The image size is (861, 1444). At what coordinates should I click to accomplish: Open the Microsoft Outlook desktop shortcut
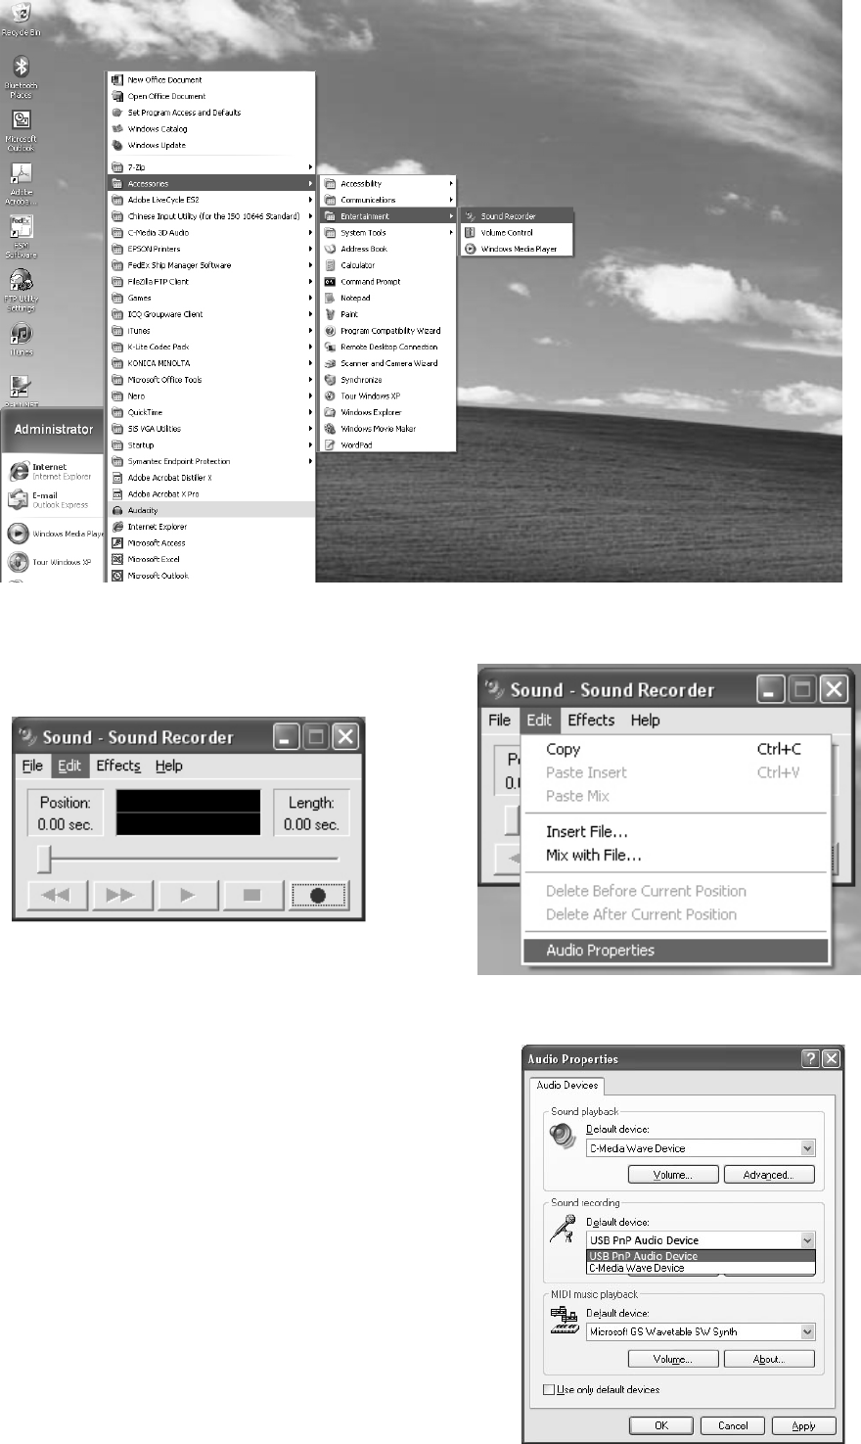point(21,130)
